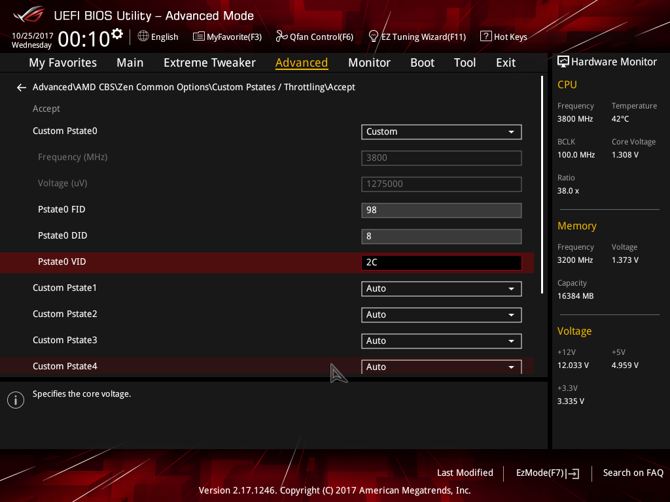Click the EzMode exit arrow icon
This screenshot has width=670, height=502.
click(x=573, y=473)
